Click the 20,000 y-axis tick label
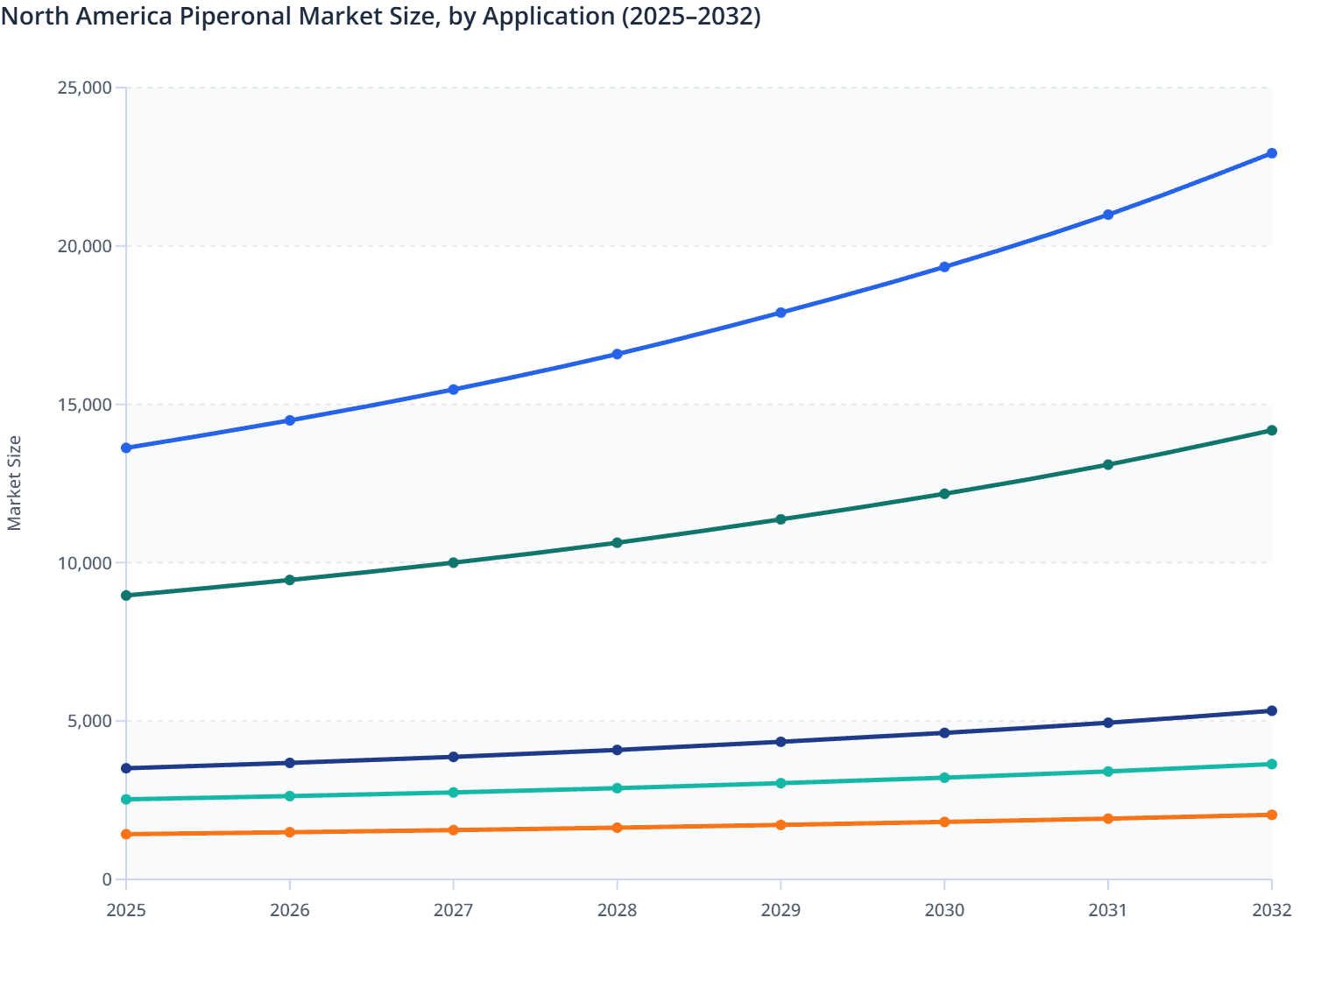 (85, 246)
